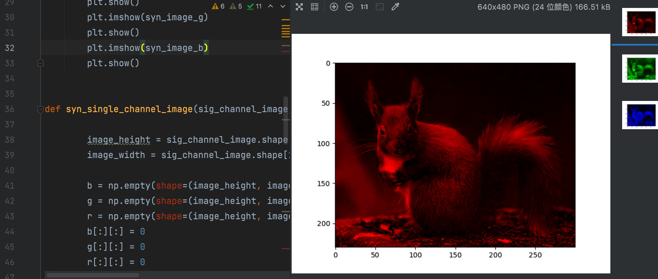Screen dimensions: 658x279
Task: Place cursor on plt.imshow(syn_image_b)
Action: (148, 48)
